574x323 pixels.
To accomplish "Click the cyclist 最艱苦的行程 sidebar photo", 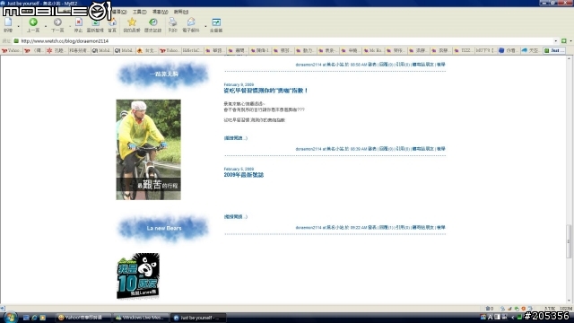I will [148, 150].
